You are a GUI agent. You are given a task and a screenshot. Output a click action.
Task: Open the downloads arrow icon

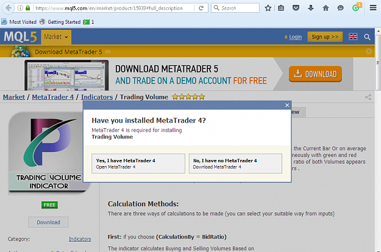click(x=311, y=8)
